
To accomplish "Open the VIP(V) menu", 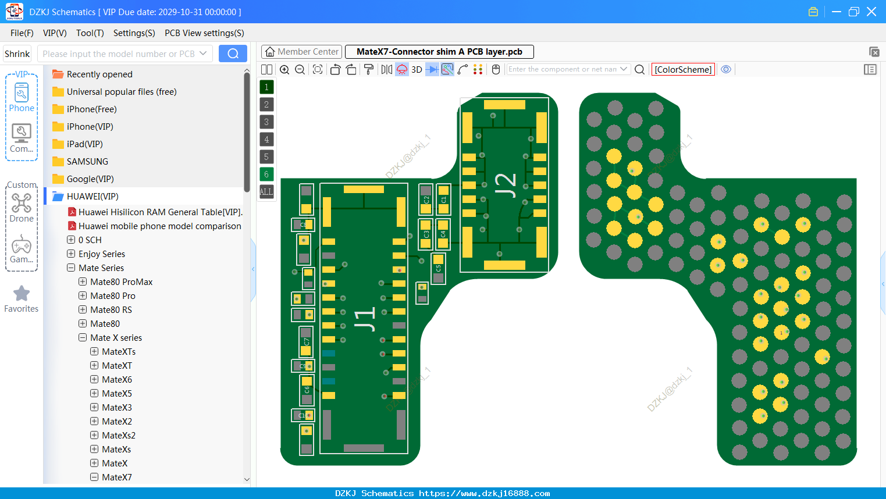I will coord(55,33).
